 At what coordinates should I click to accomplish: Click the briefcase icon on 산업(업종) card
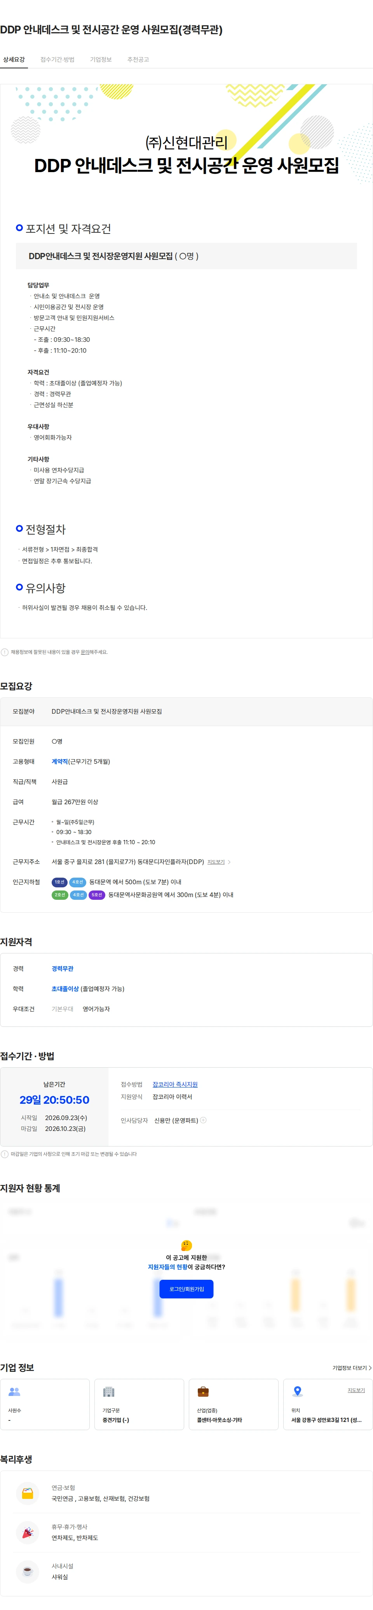click(203, 1391)
